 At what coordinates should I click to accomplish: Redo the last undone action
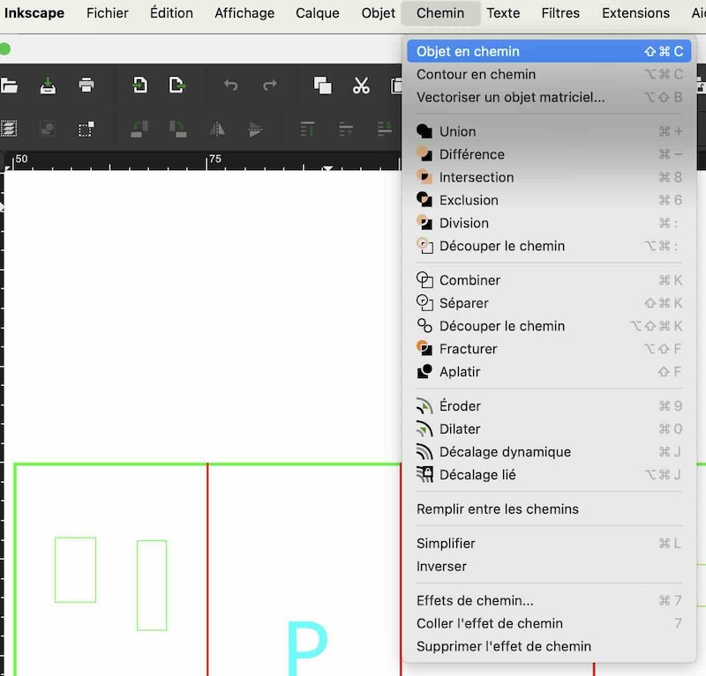point(270,85)
